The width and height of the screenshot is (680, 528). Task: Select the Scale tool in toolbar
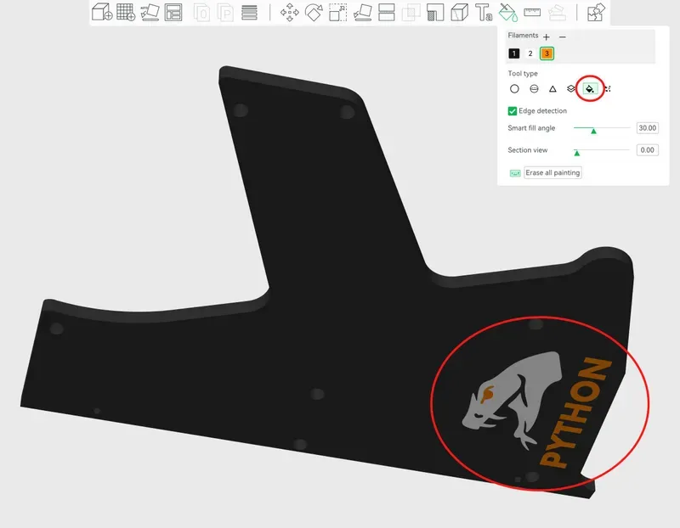point(337,12)
